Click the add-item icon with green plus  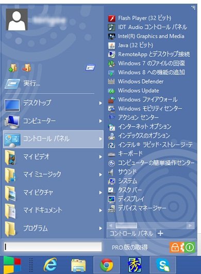tap(13, 67)
